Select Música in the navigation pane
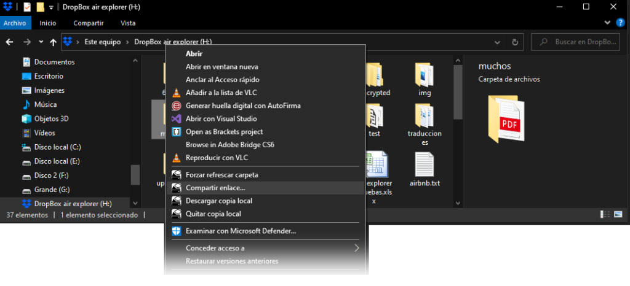This screenshot has width=630, height=286. click(x=46, y=104)
